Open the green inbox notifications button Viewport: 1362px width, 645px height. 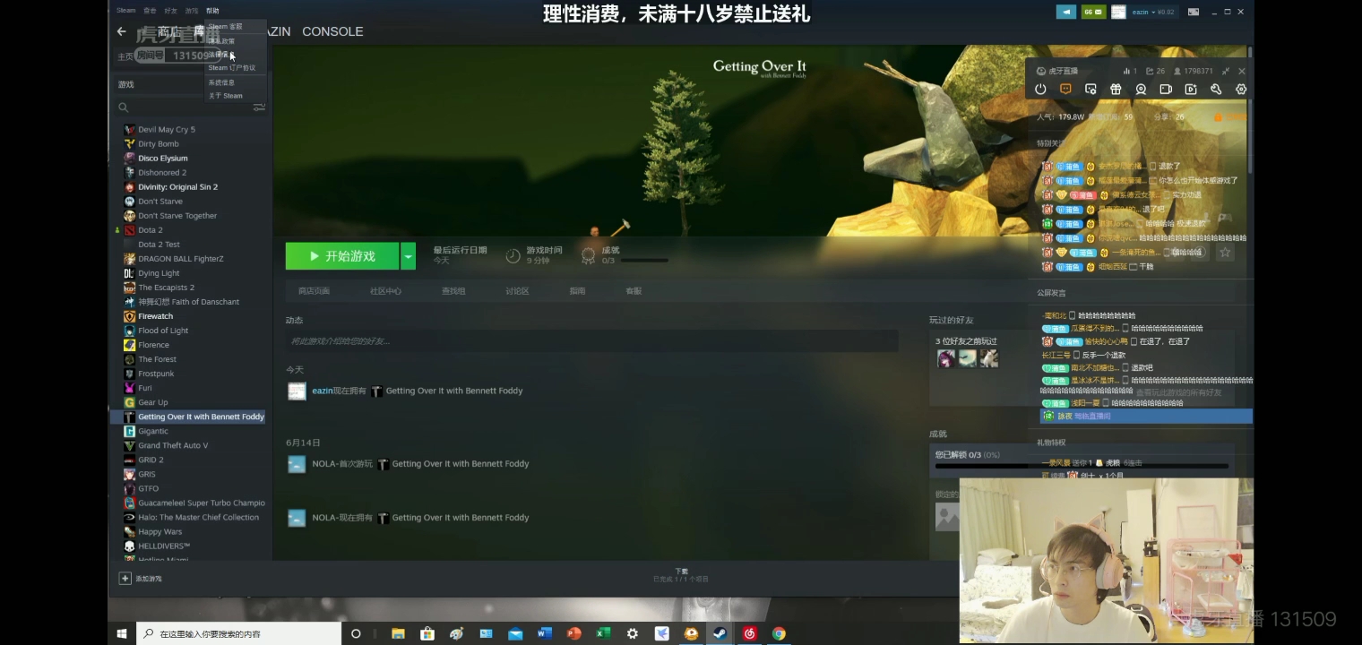point(1093,12)
